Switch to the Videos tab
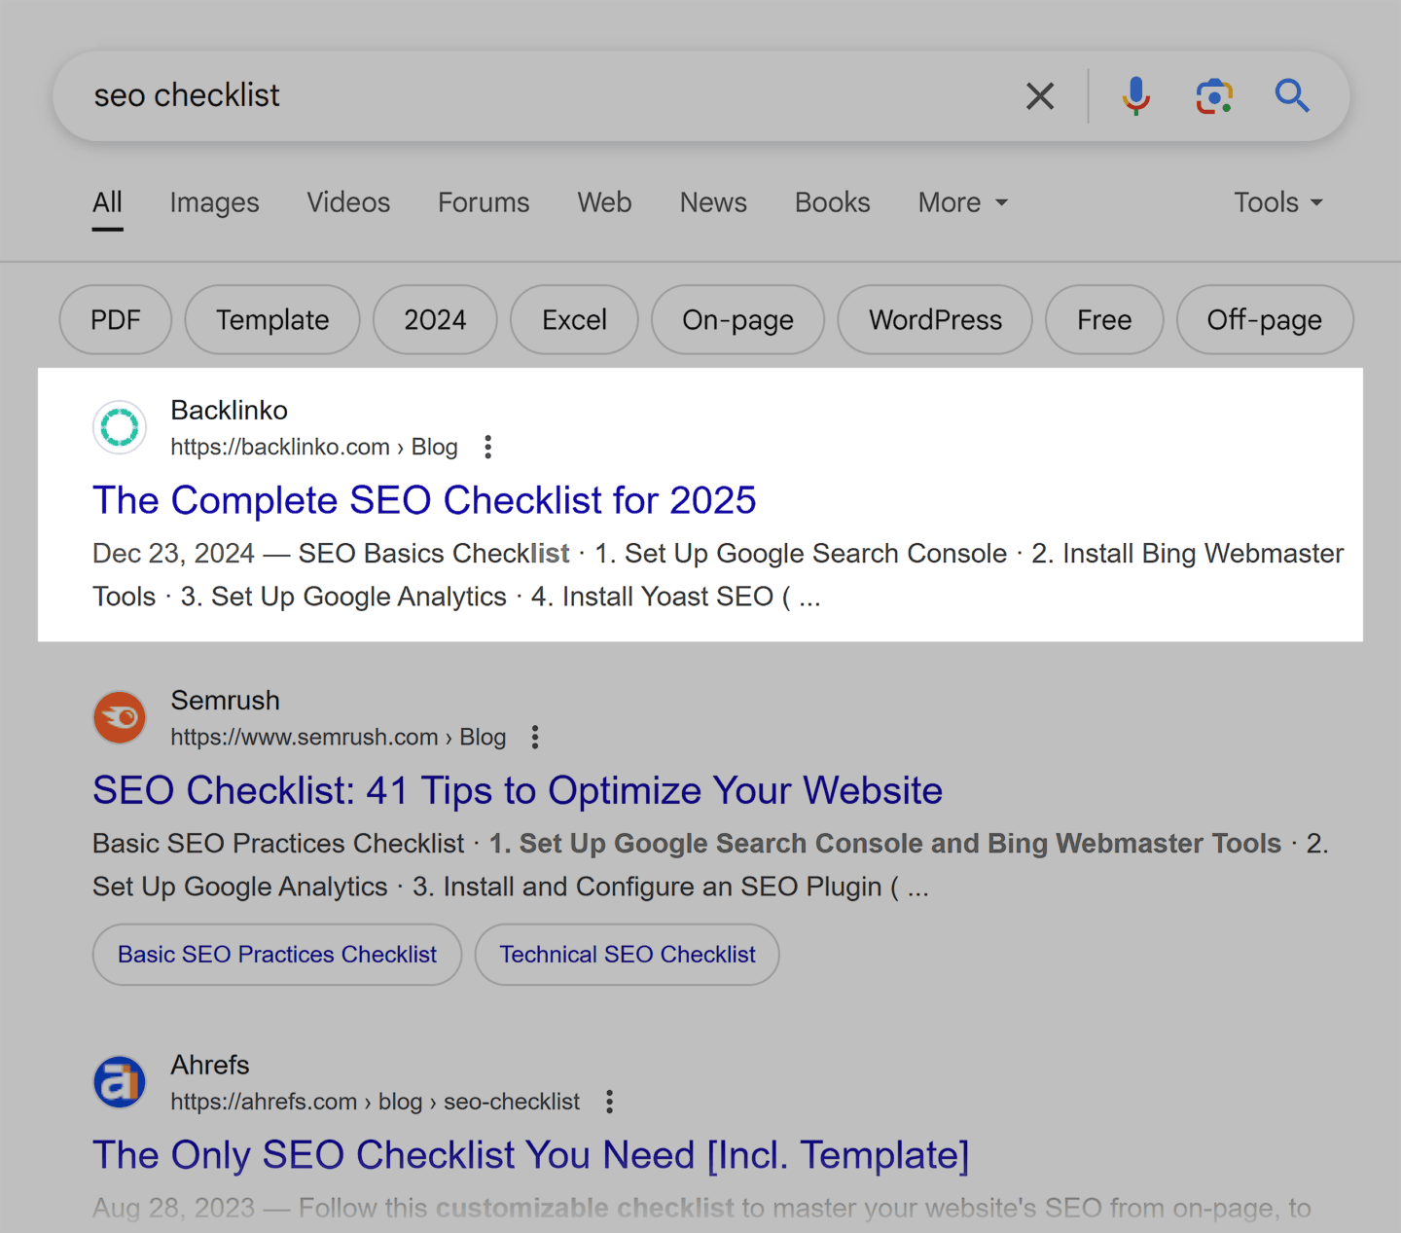1401x1233 pixels. click(x=348, y=202)
